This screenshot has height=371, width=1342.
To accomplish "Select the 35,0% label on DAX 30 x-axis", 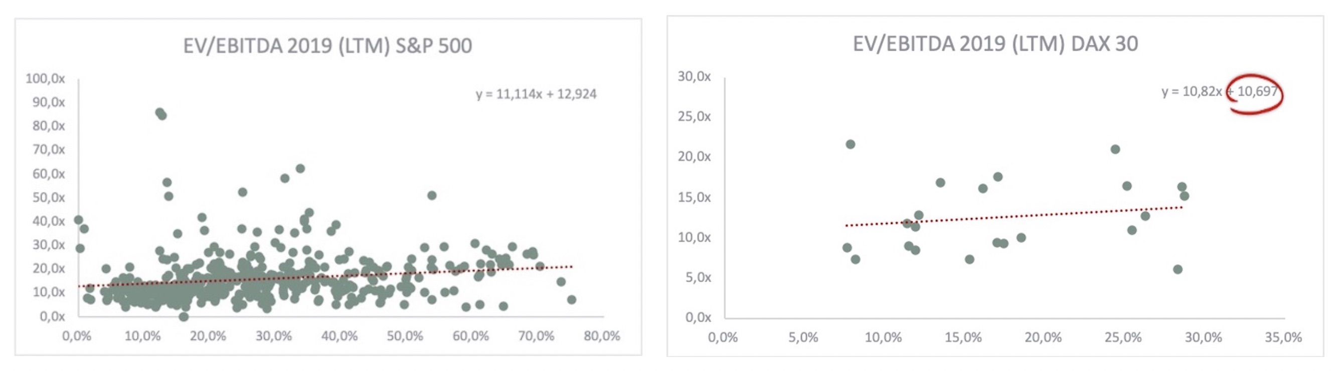I will [x=1283, y=337].
